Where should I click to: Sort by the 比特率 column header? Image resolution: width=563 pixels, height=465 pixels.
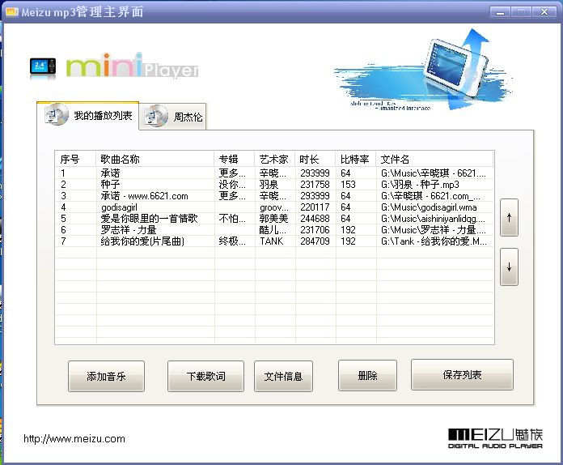(x=356, y=159)
